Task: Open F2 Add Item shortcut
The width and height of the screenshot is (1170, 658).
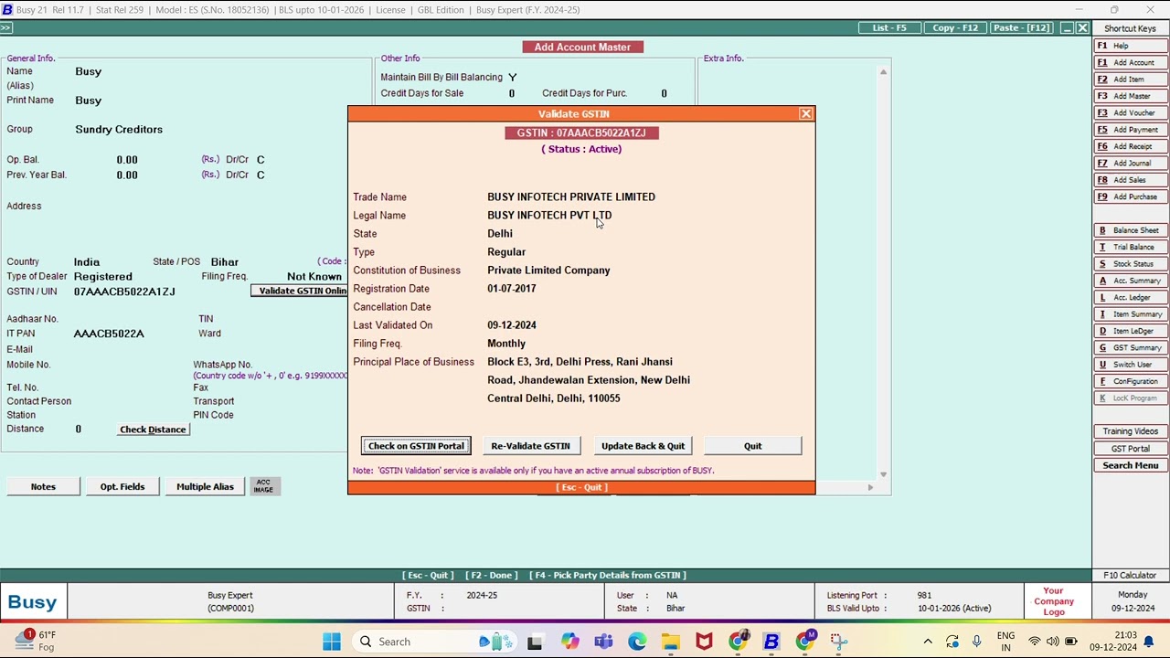Action: [x=1130, y=80]
